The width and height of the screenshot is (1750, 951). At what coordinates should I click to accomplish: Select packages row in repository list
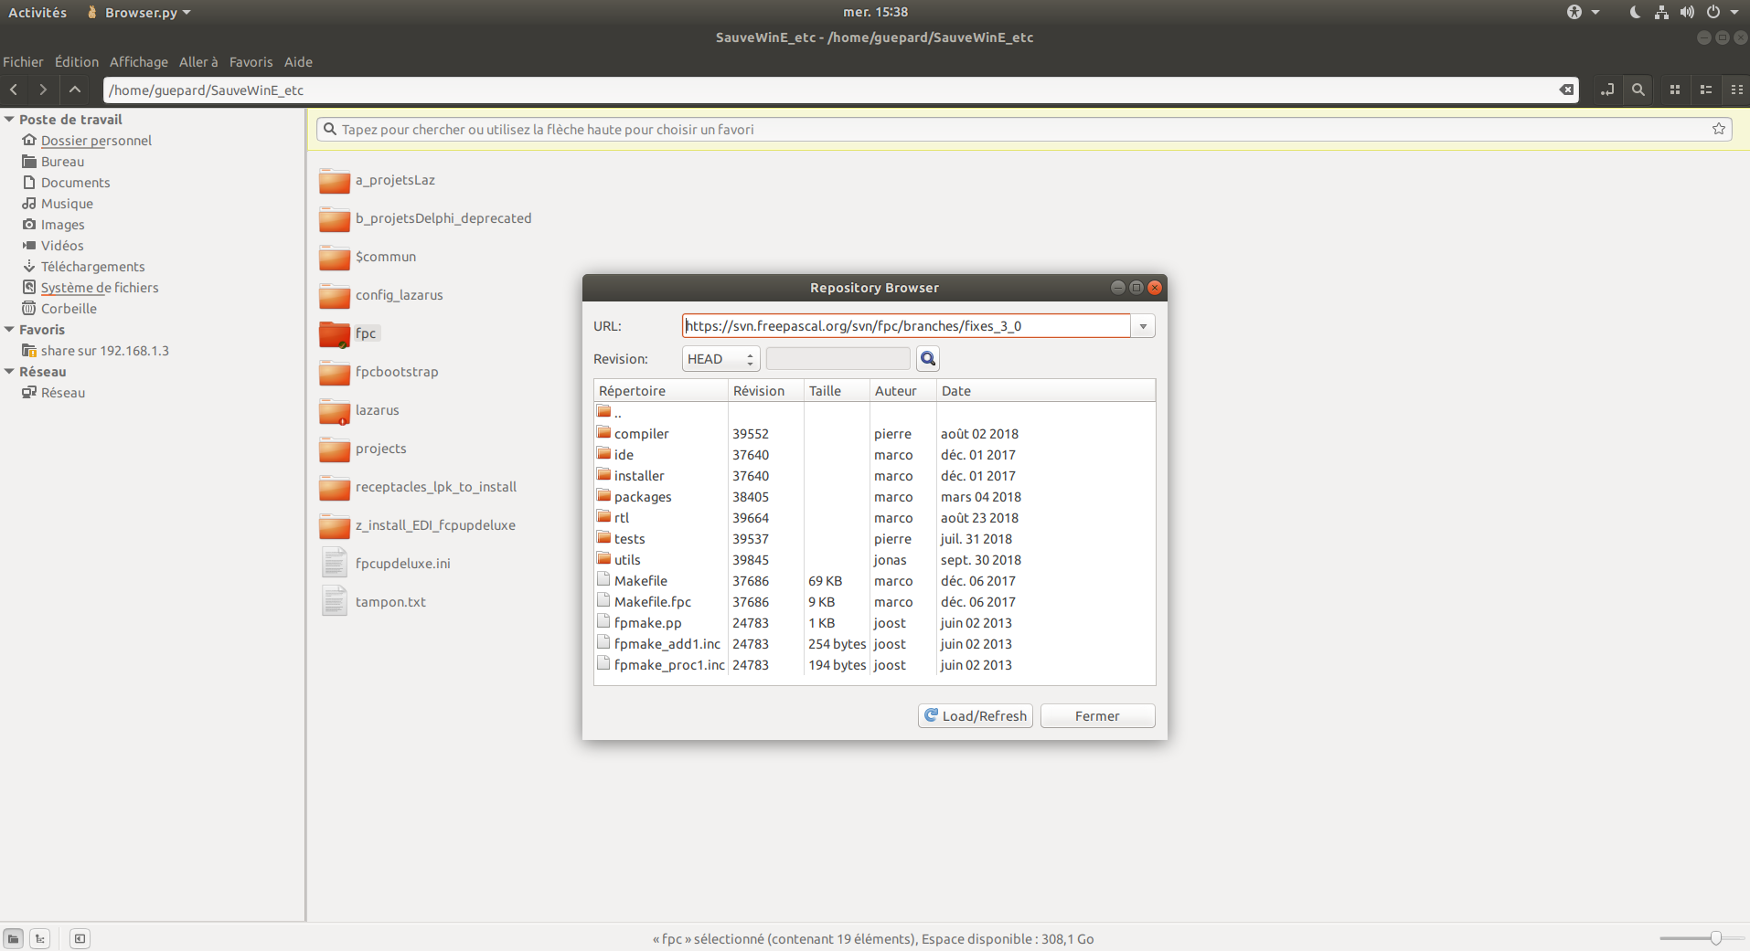tap(874, 497)
